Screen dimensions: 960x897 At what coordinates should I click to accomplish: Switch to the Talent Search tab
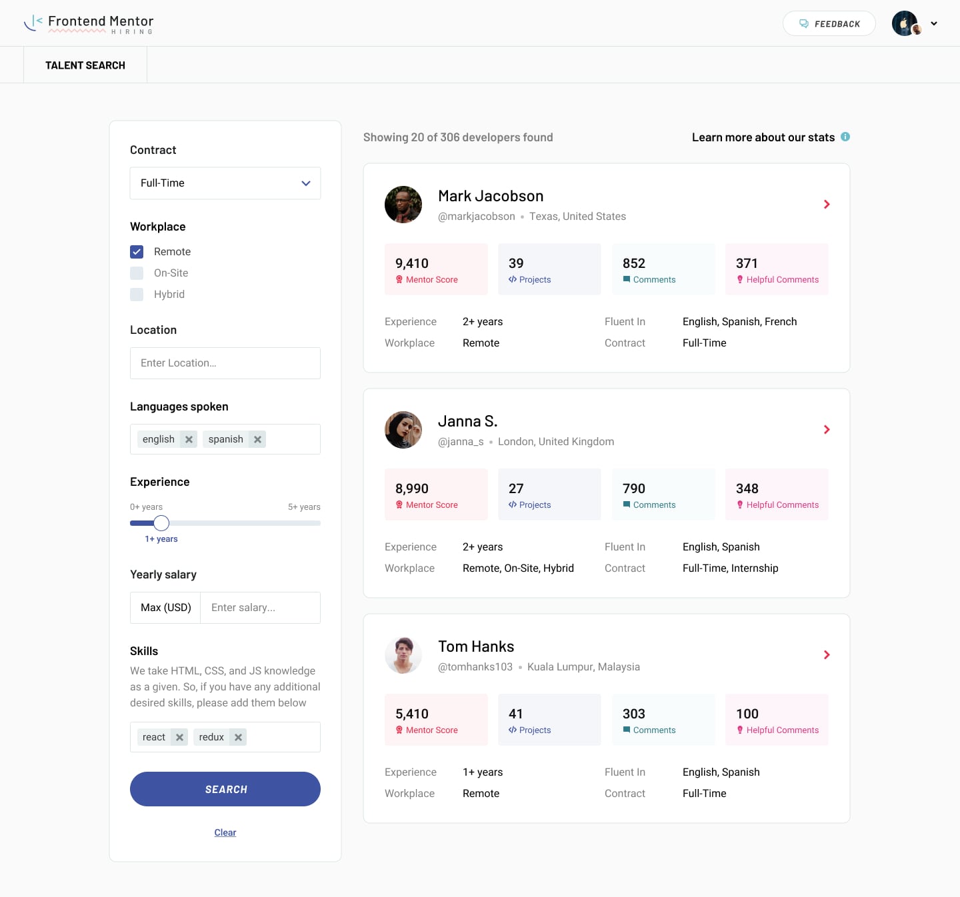(85, 65)
